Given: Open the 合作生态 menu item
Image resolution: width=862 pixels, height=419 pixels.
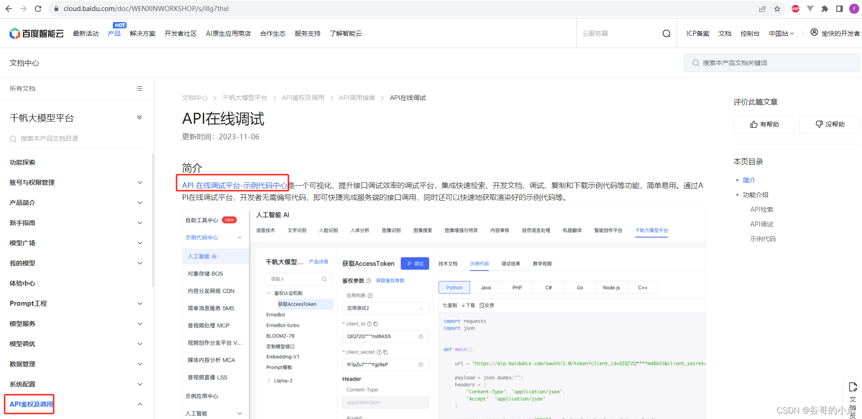Looking at the screenshot, I should [x=273, y=33].
